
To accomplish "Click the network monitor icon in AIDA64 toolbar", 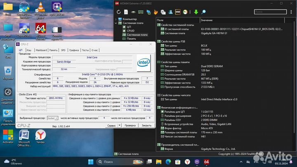I will (148, 12).
